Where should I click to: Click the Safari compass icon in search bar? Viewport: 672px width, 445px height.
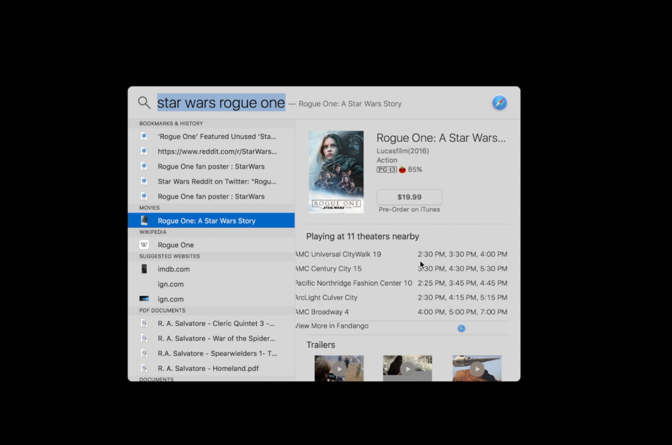499,103
